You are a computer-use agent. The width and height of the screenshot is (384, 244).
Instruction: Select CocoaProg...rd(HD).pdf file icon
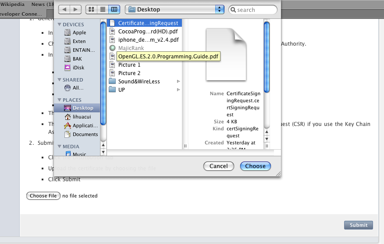[x=112, y=32]
